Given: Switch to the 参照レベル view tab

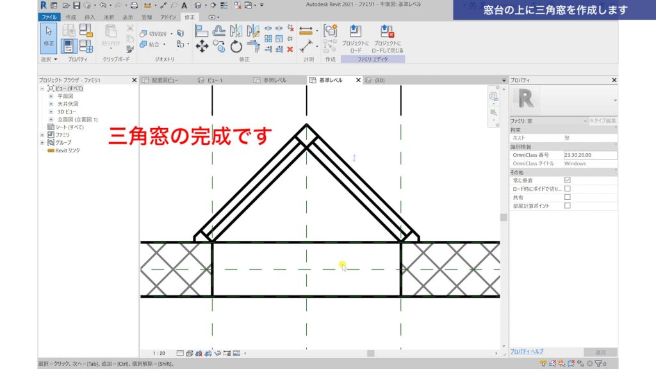Looking at the screenshot, I should coord(275,79).
